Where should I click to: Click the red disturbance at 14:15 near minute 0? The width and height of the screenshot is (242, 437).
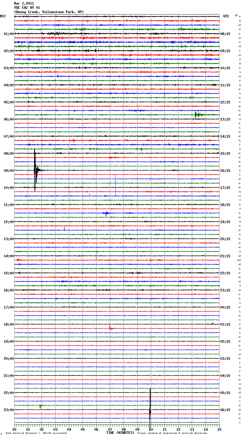19,260
